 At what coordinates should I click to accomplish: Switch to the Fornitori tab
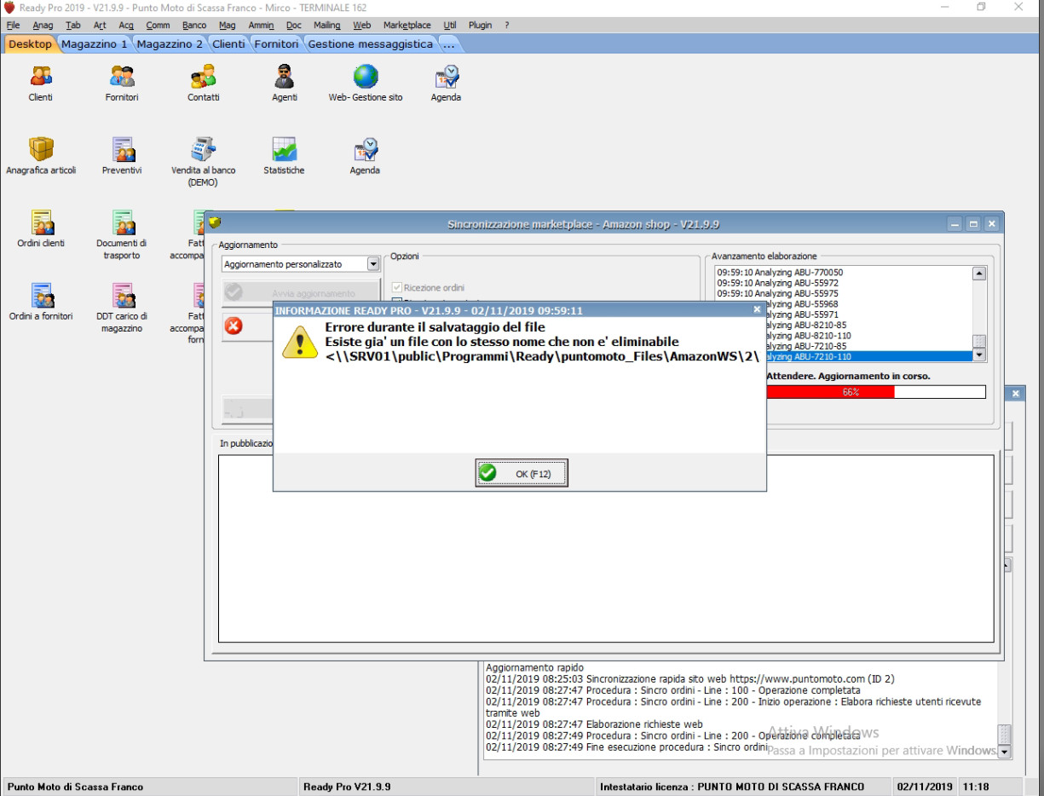click(277, 43)
